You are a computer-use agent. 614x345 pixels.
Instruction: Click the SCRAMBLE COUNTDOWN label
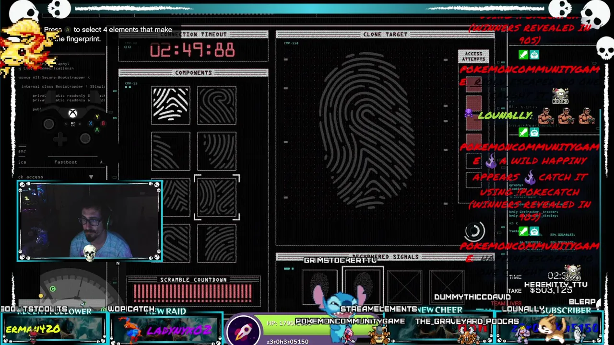tap(193, 280)
